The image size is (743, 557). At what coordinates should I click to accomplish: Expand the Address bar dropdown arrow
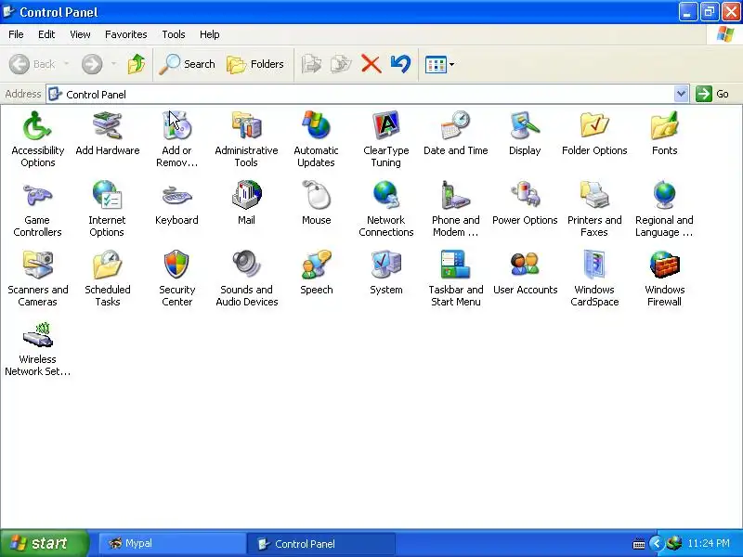(x=681, y=94)
